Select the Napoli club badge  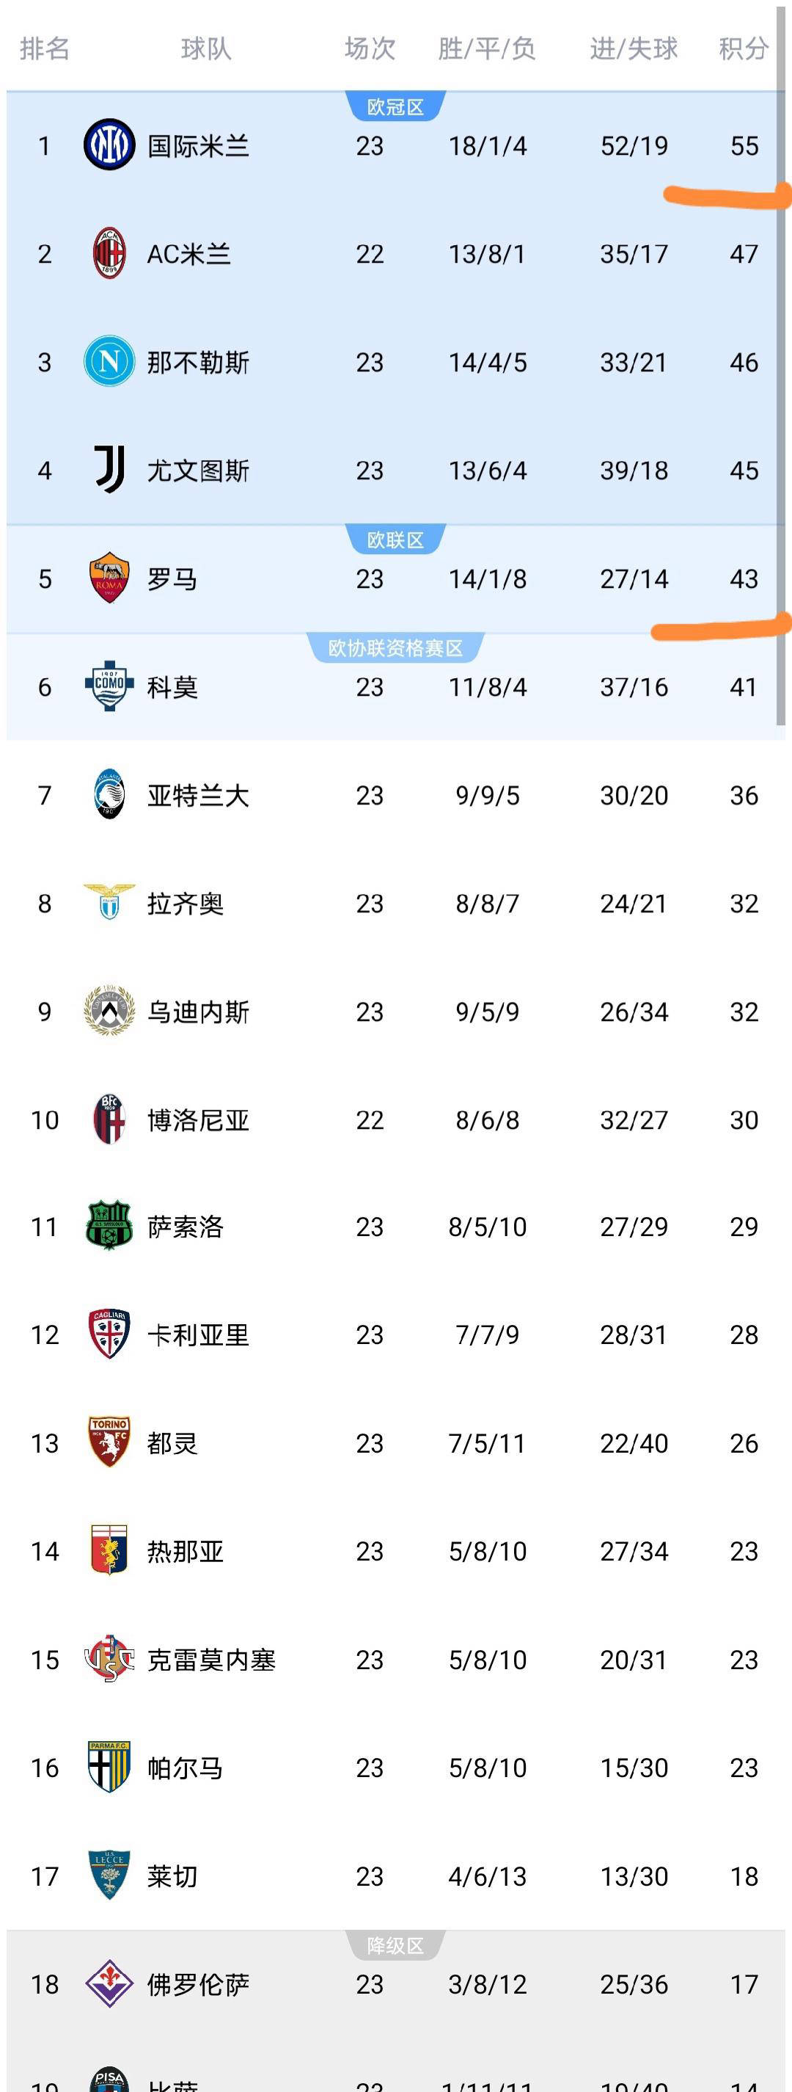pos(109,361)
